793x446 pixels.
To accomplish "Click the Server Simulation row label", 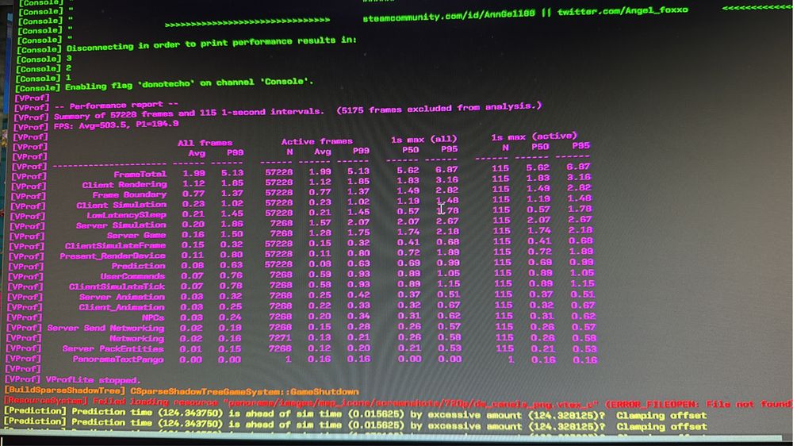I will [121, 225].
